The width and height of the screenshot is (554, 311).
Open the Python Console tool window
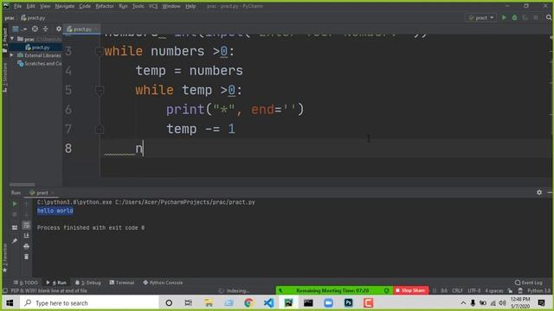click(x=163, y=282)
